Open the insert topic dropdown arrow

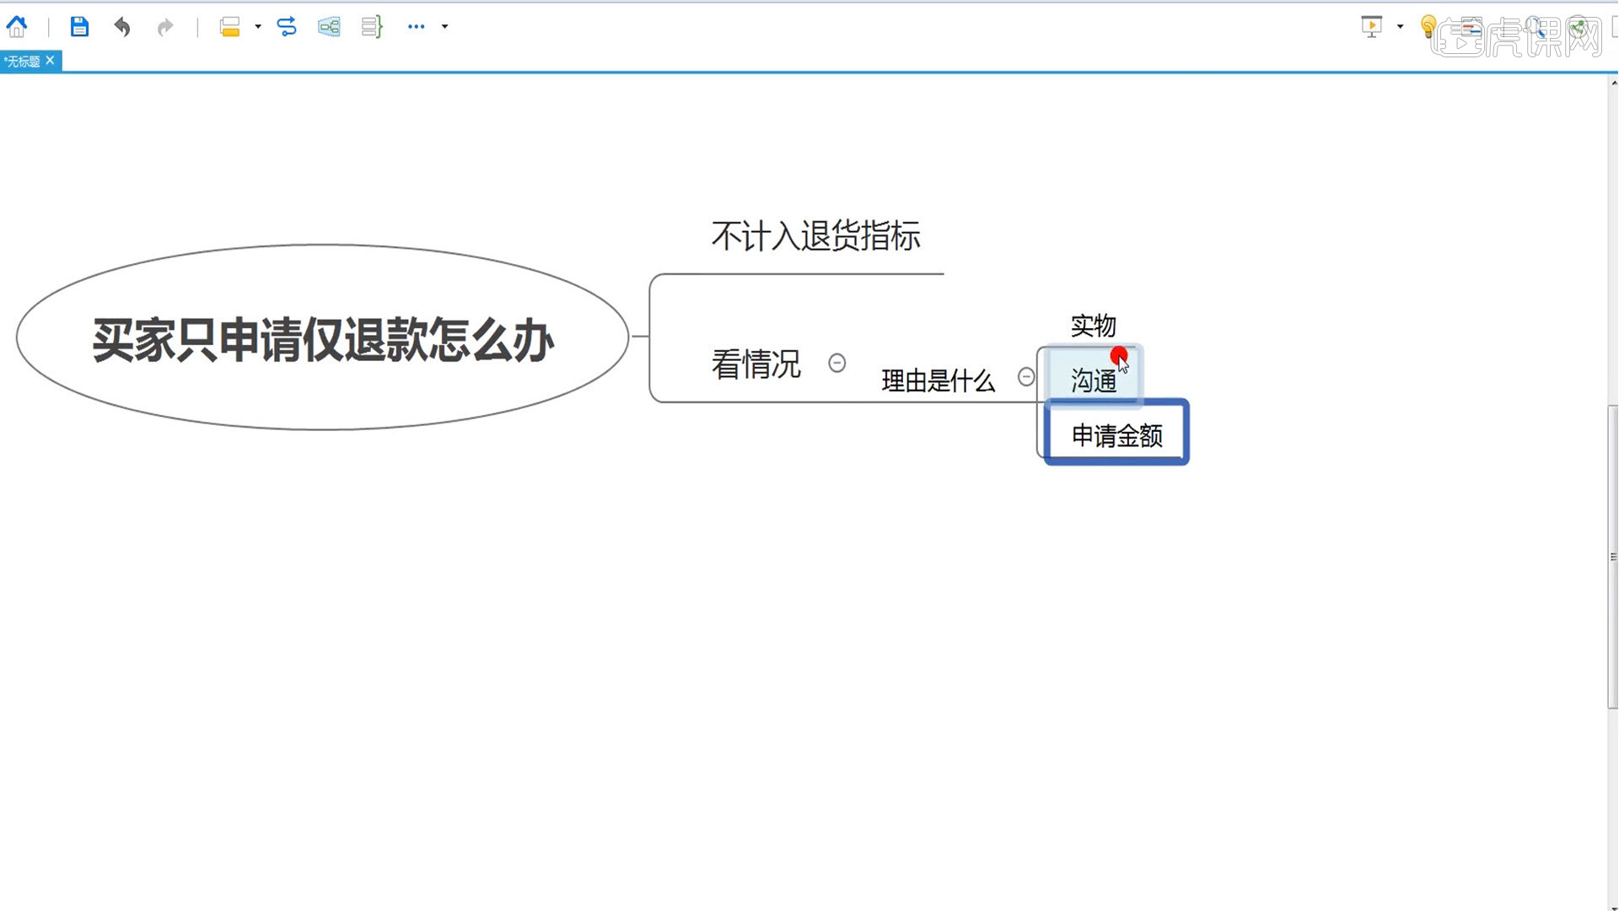pyautogui.click(x=258, y=27)
